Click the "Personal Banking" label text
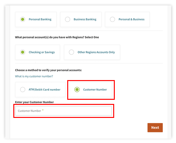This screenshot has width=176, height=143. pos(40,19)
